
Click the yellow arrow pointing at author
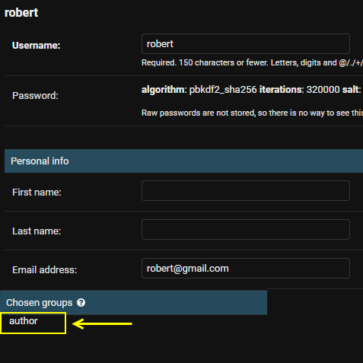tap(102, 324)
